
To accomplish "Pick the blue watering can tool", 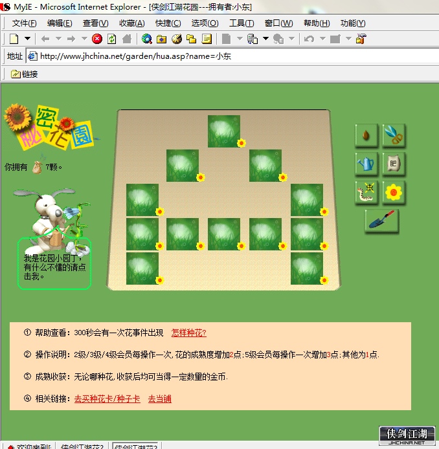I will pos(366,164).
